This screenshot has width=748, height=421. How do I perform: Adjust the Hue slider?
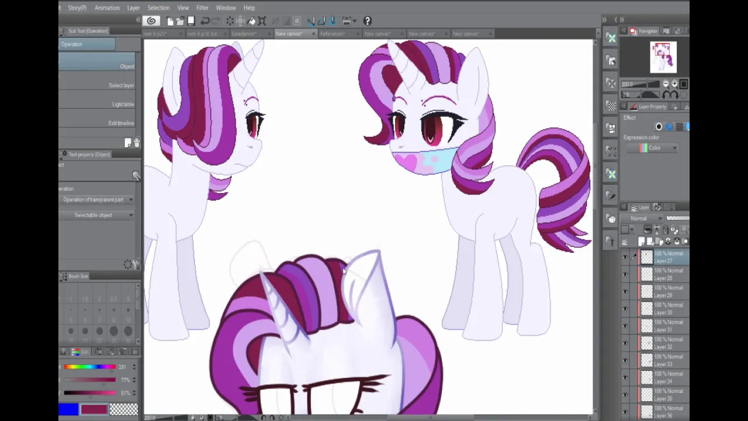pos(90,367)
